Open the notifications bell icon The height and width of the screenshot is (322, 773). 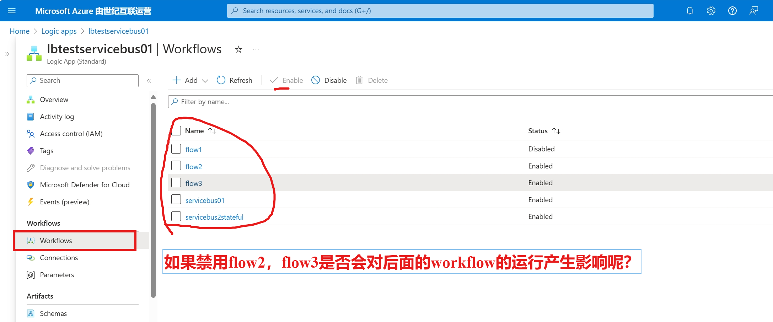(689, 11)
